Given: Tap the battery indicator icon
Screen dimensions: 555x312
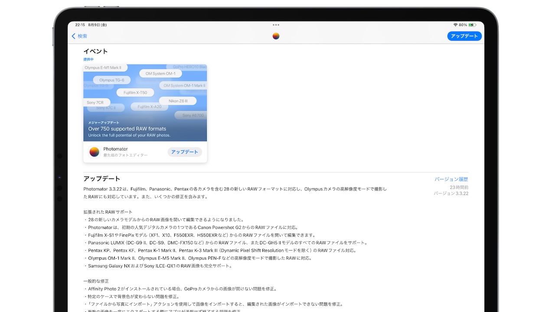Looking at the screenshot, I should coord(472,25).
